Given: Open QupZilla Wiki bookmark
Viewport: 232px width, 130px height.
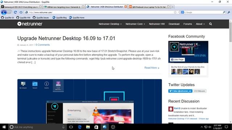Looking at the screenshot, I should (x=23, y=18).
